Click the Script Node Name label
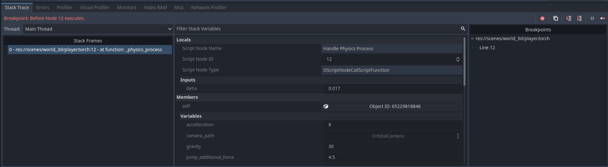The width and height of the screenshot is (608, 167). tap(202, 48)
